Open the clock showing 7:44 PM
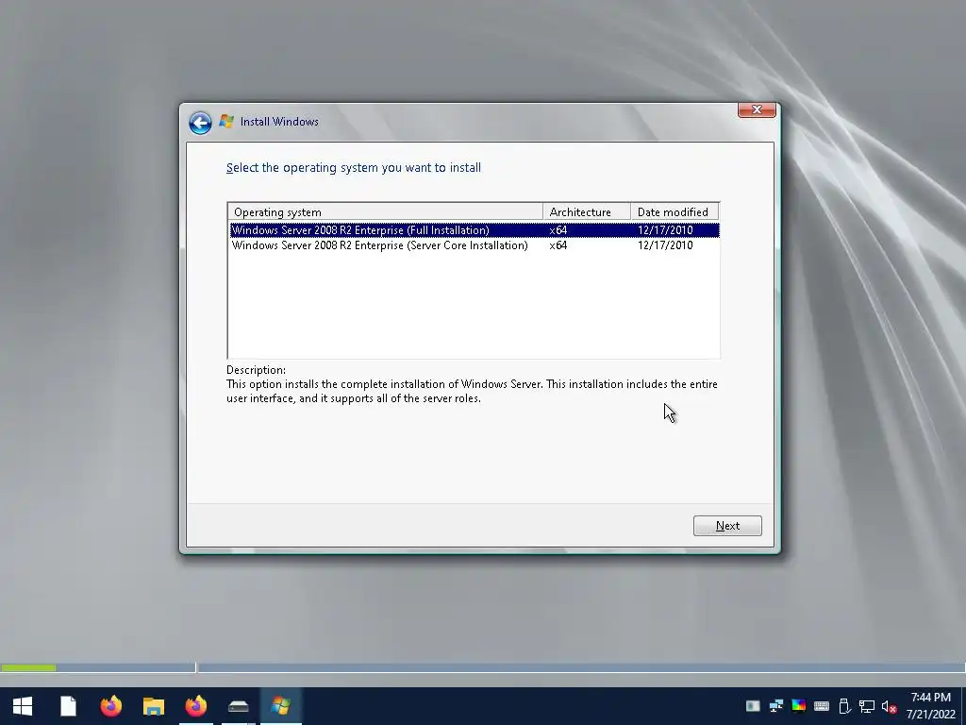 click(x=930, y=706)
